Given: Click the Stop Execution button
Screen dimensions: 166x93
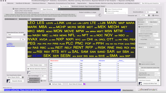Looking at the screenshot, I should [x=128, y=90].
